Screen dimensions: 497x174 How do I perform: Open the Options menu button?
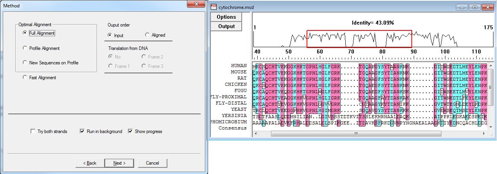tap(226, 17)
